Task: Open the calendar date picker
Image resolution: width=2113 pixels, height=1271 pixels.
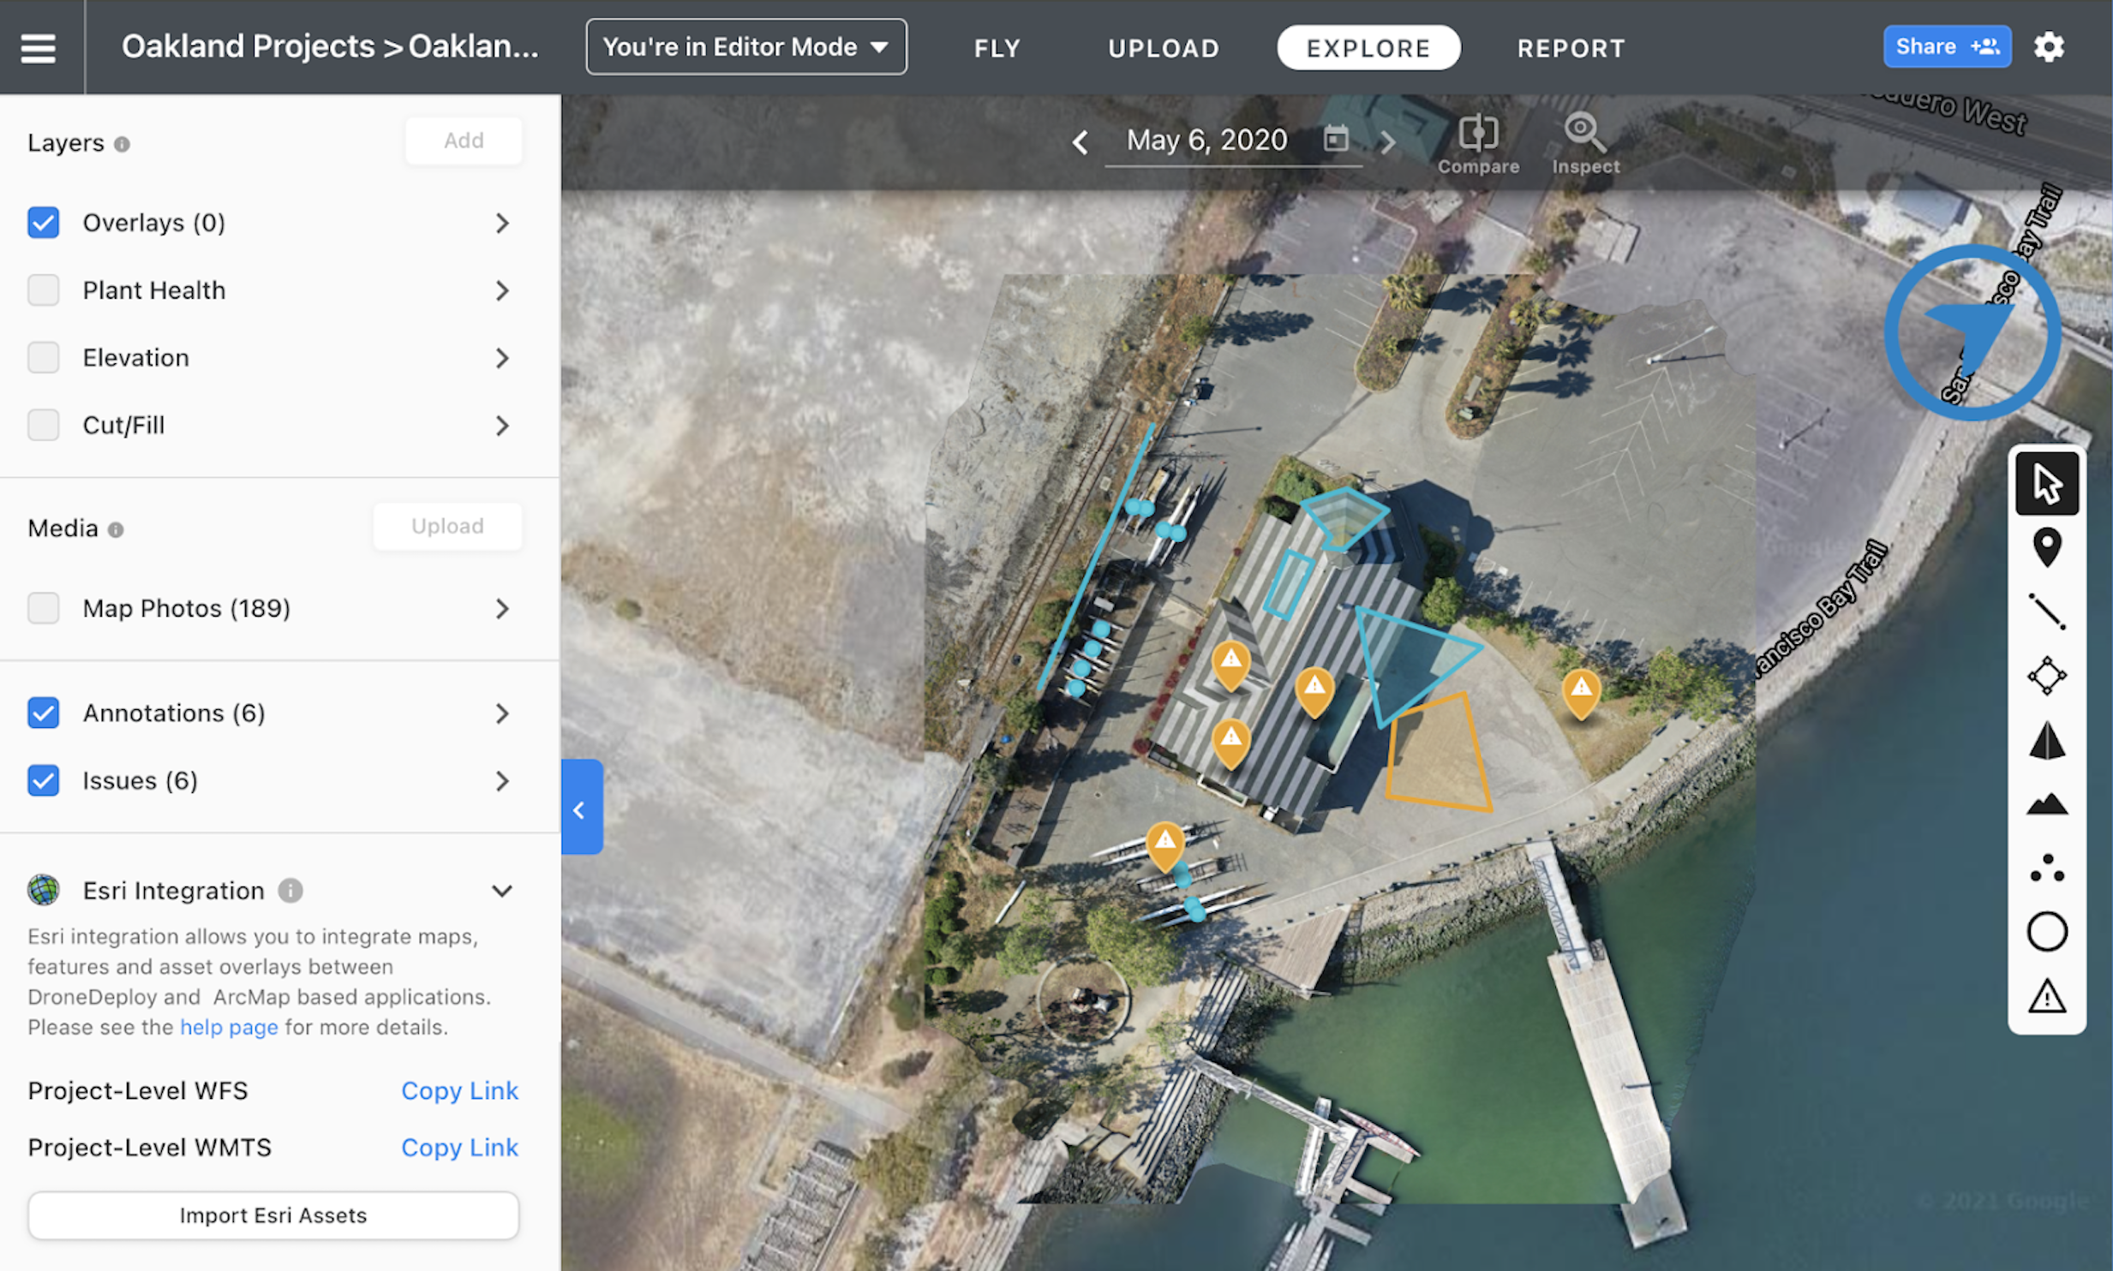Action: point(1336,138)
